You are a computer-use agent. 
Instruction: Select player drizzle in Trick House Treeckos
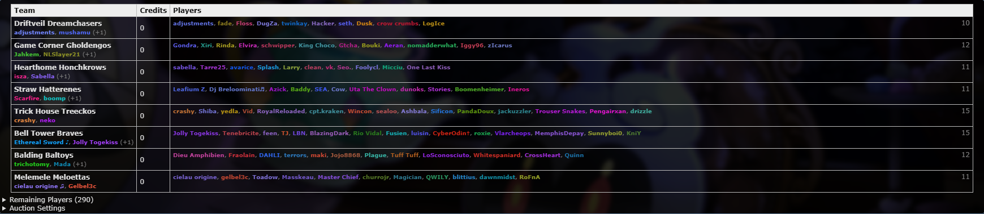(x=641, y=112)
